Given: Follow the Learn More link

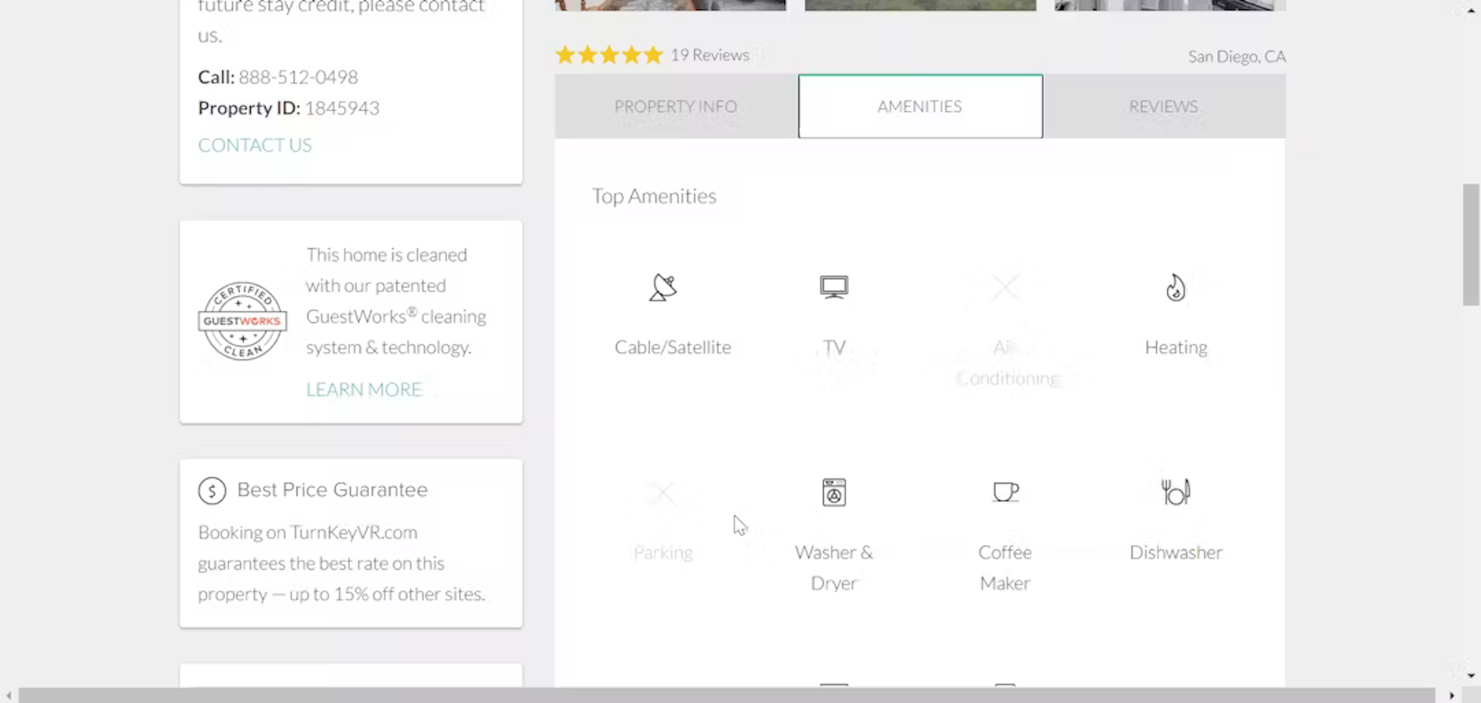Looking at the screenshot, I should (x=364, y=389).
